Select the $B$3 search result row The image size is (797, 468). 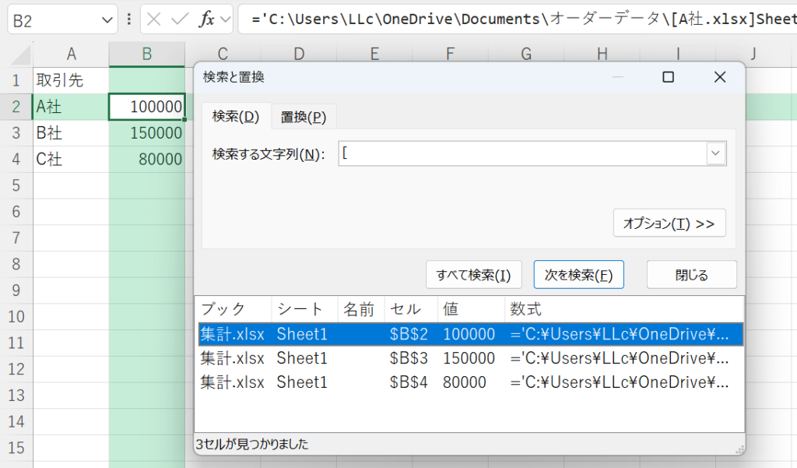[x=467, y=358]
